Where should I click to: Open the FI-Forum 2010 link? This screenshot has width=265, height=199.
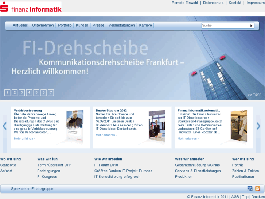(106, 165)
